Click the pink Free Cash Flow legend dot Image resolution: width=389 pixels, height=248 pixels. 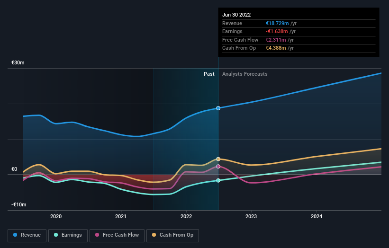click(97, 235)
